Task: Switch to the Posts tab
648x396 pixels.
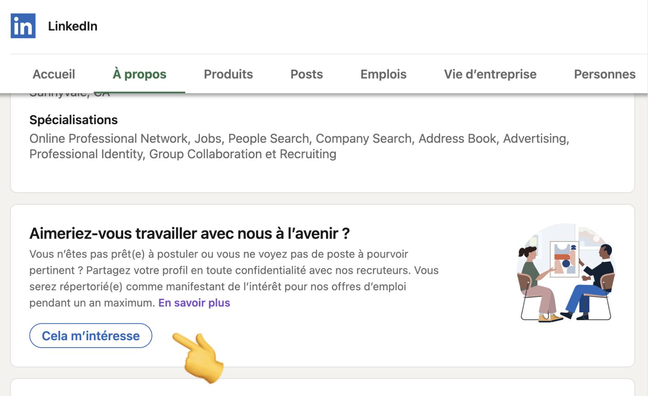Action: coord(307,74)
